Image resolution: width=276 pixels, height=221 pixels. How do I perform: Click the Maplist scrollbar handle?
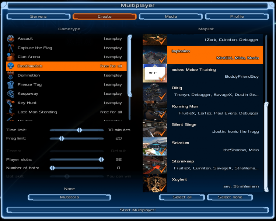pos(266,147)
